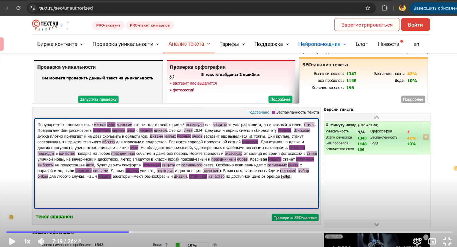The image size is (457, 247).
Task: Expand the Анализ текста menu
Action: [x=189, y=44]
